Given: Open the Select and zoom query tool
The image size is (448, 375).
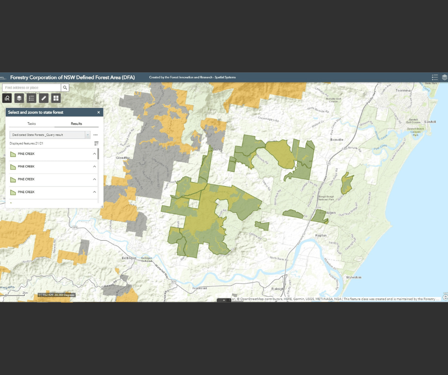Looking at the screenshot, I should coord(7,98).
